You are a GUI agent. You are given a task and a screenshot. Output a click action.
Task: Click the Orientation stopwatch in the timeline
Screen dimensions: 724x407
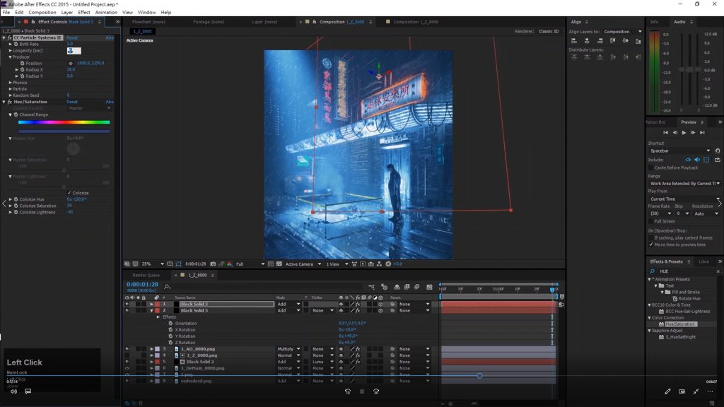(170, 324)
